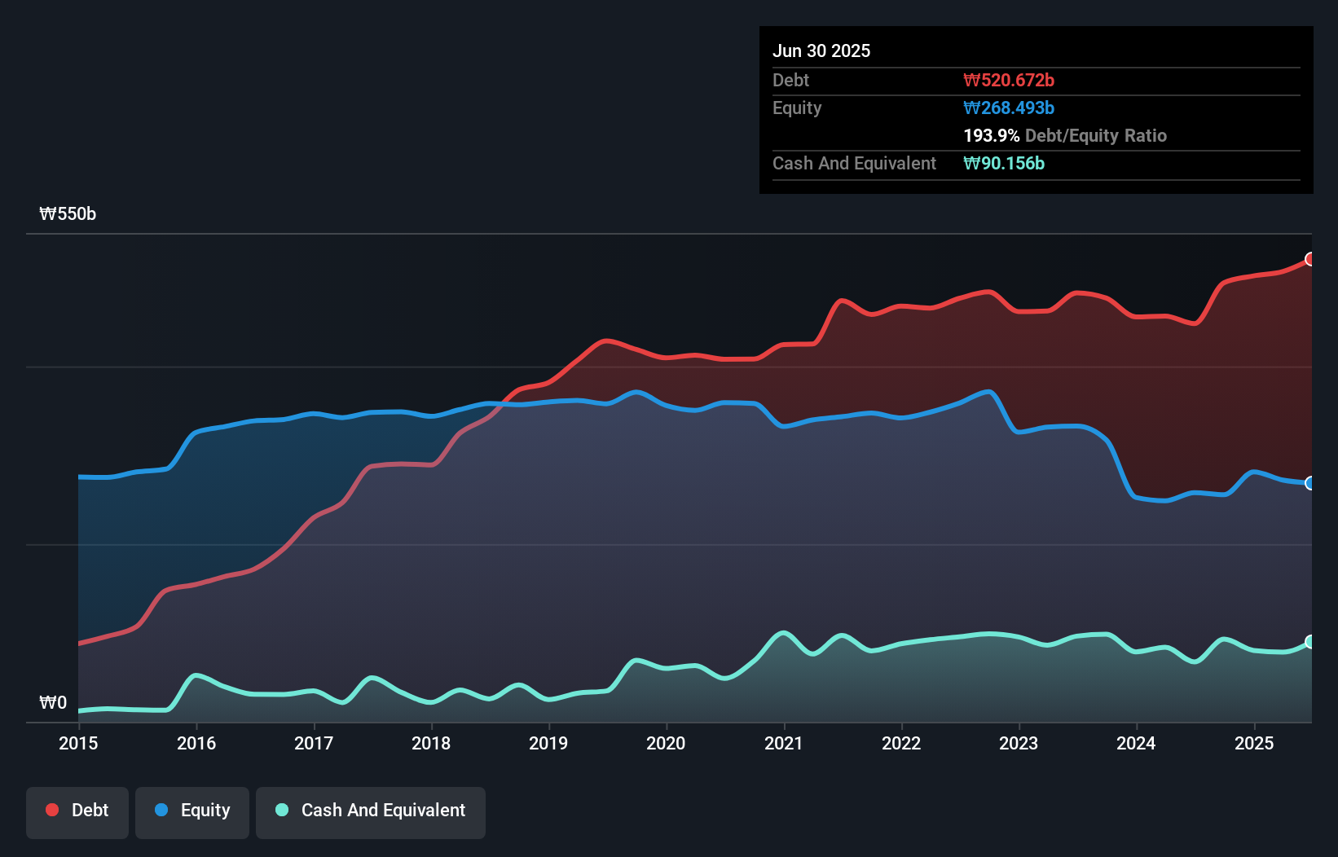Toggle the Equity series visibility

[191, 811]
